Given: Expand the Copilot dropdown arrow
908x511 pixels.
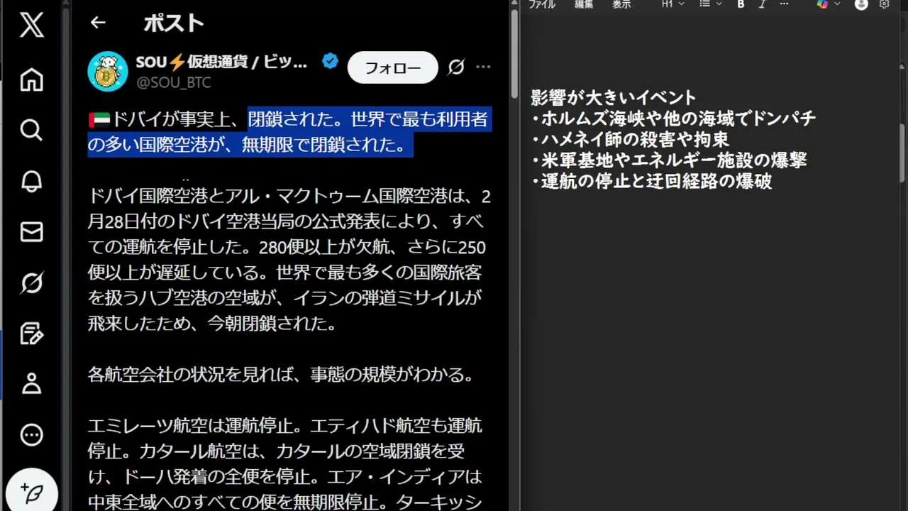Looking at the screenshot, I should (837, 4).
